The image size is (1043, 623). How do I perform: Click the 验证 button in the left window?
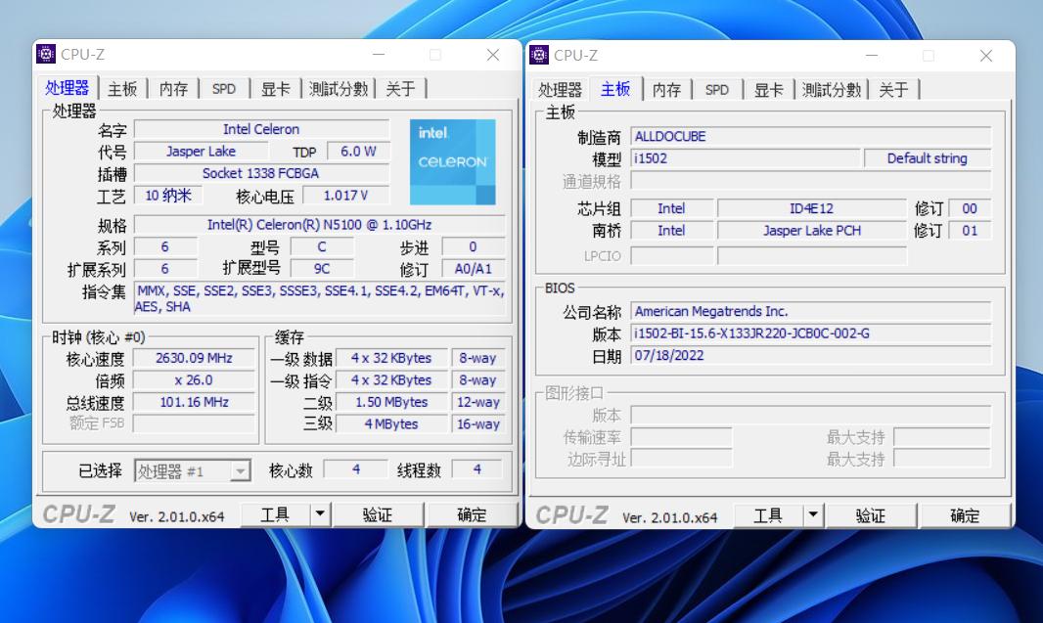(380, 512)
